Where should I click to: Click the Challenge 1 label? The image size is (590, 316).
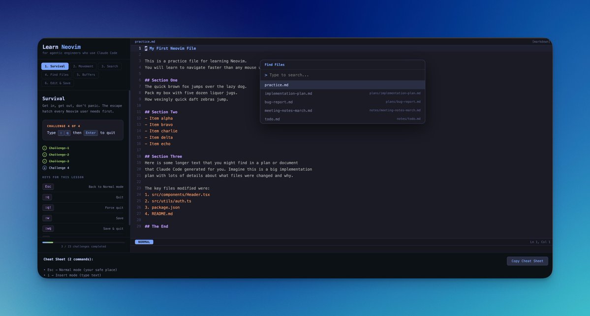[59, 148]
